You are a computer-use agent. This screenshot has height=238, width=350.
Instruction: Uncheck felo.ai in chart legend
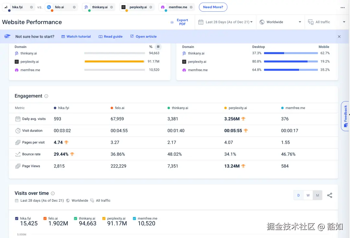45,218
